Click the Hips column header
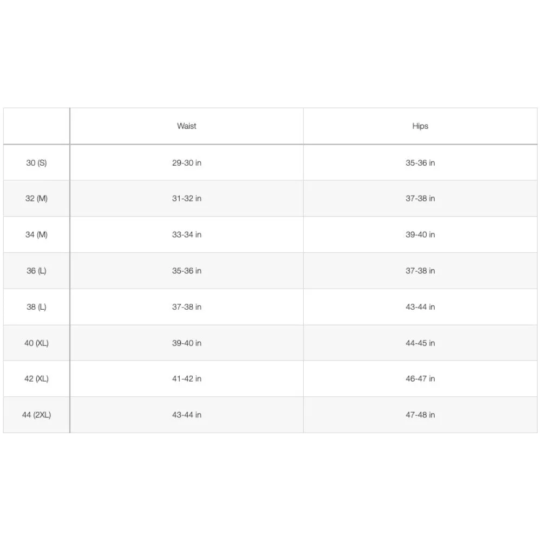Screen dimensions: 542x542 pyautogui.click(x=420, y=126)
